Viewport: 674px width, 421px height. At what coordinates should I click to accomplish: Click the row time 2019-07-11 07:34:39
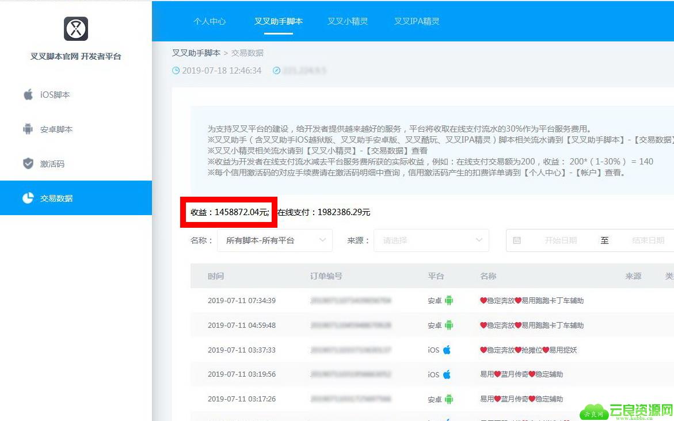[x=242, y=301]
